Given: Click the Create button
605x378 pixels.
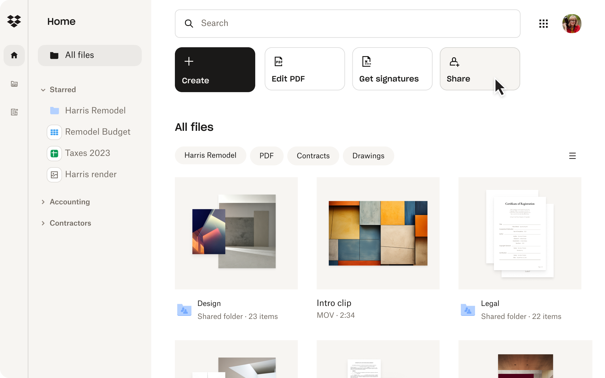Looking at the screenshot, I should tap(215, 70).
